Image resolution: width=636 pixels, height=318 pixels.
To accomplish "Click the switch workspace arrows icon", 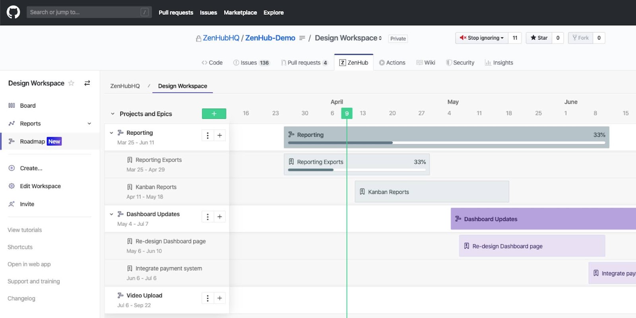I will 87,83.
